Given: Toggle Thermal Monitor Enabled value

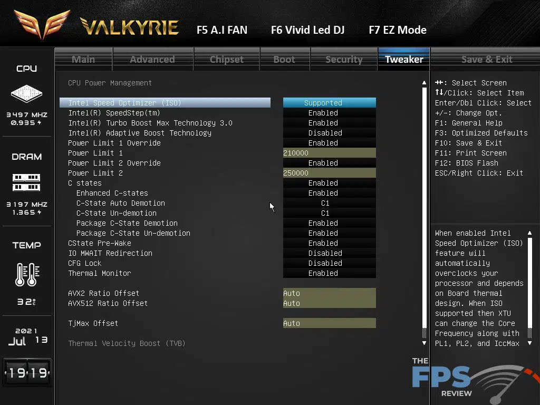Looking at the screenshot, I should (329, 273).
